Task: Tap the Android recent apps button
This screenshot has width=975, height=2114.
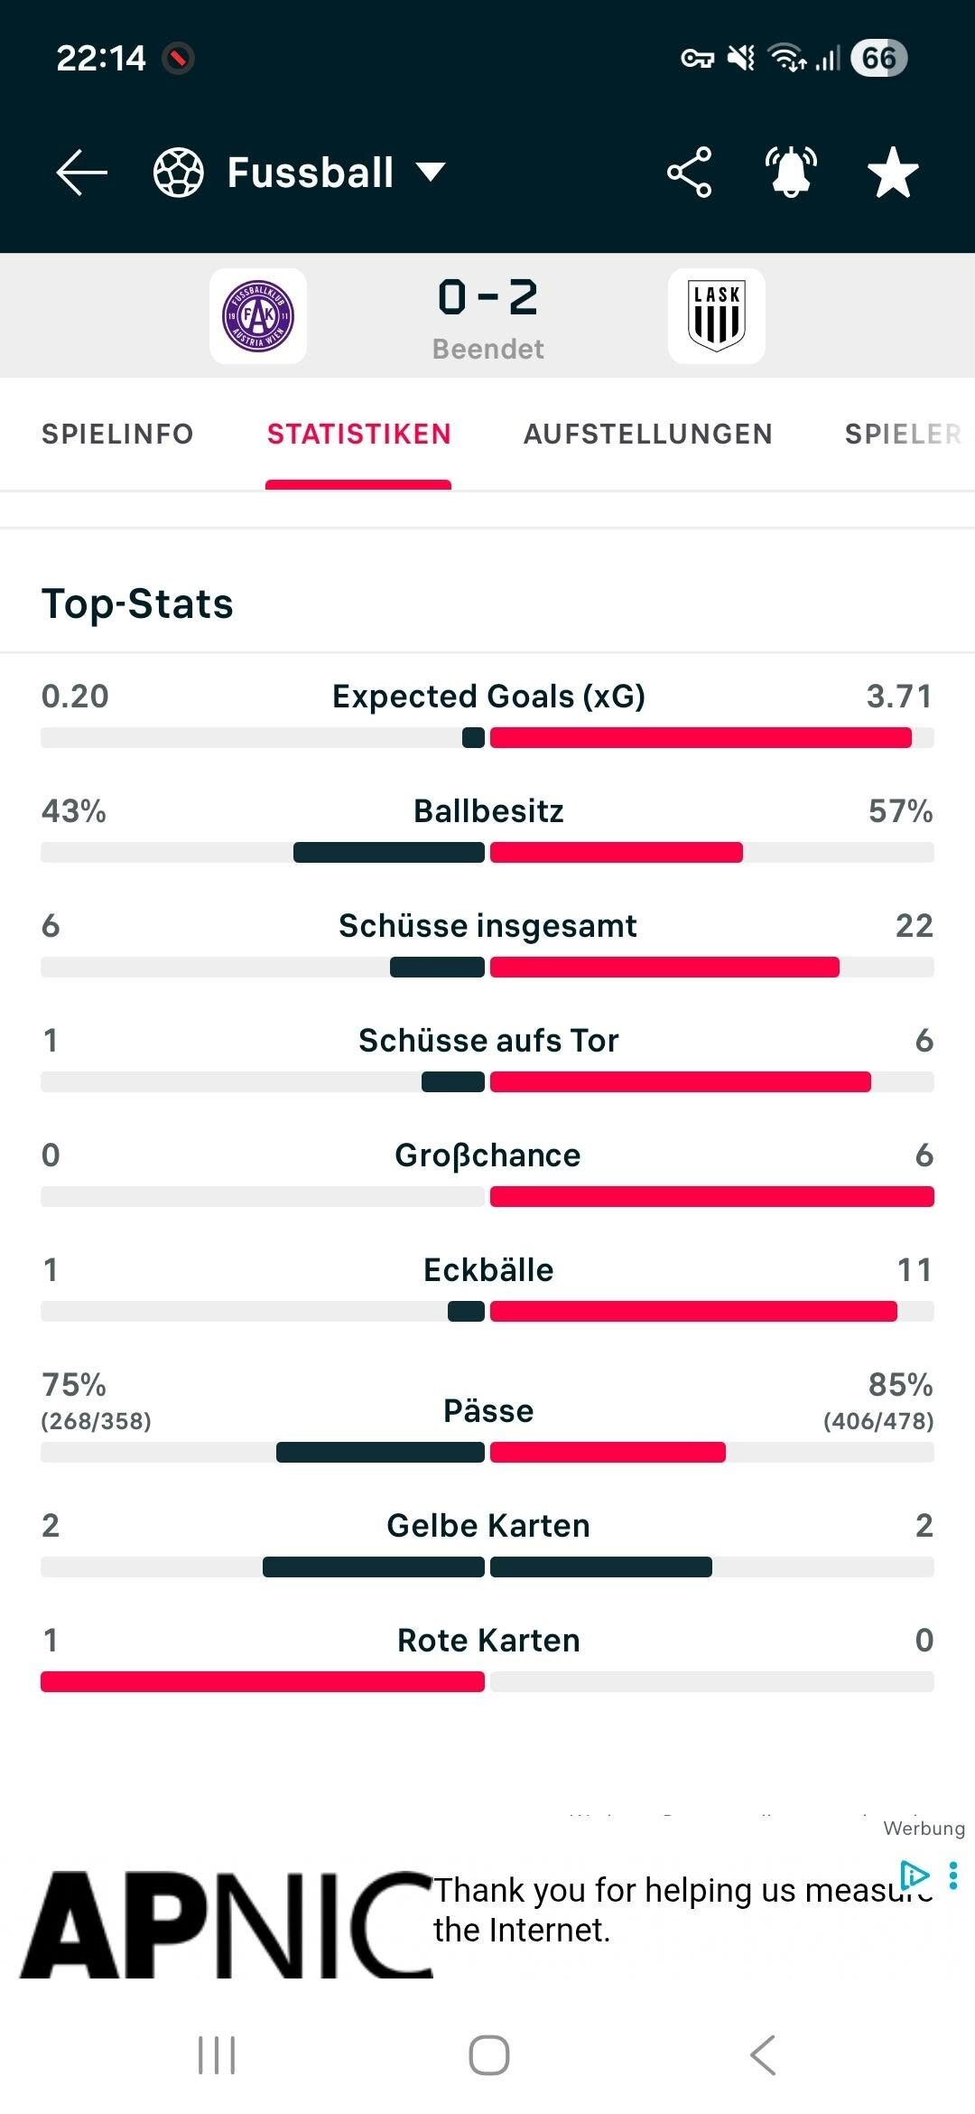Action: (x=217, y=2055)
